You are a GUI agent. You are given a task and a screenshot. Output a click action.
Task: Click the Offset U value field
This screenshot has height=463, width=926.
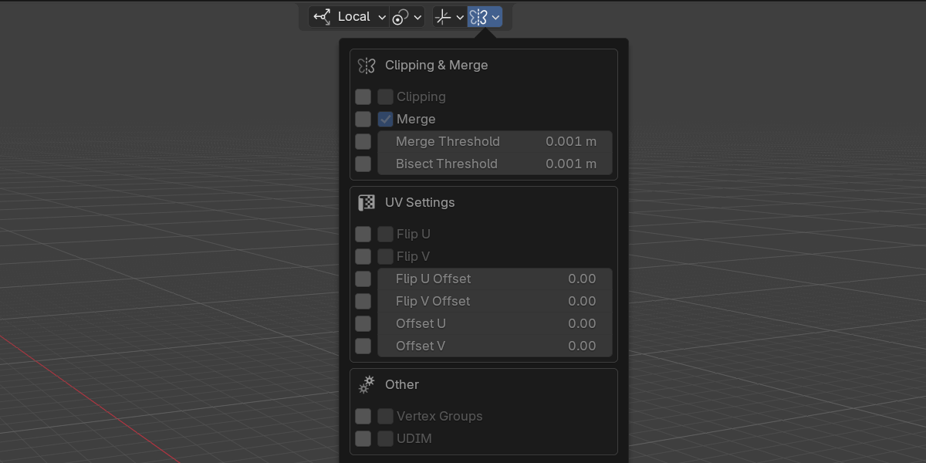tap(495, 324)
